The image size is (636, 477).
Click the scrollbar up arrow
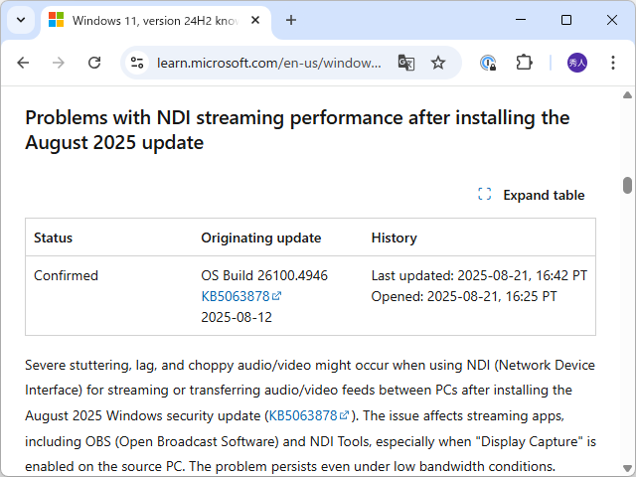point(627,94)
